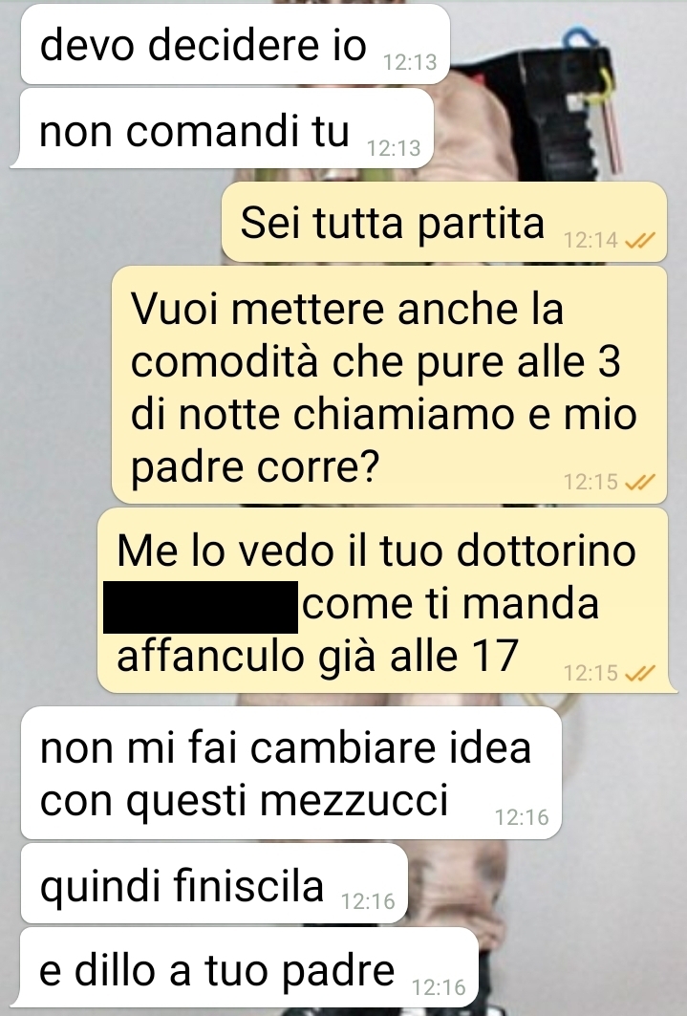The height and width of the screenshot is (1016, 687).
Task: Click the double-check ticks on 'padre corre?' message
Action: 640,482
